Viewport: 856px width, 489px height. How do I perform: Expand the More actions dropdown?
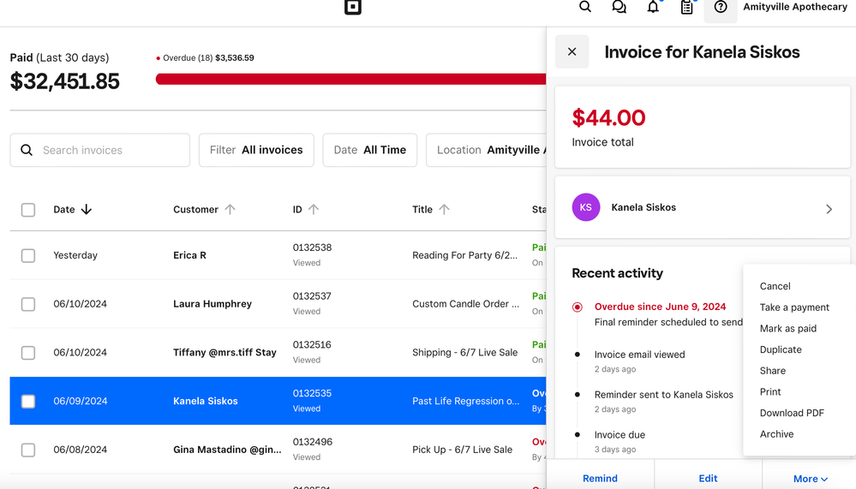(x=810, y=479)
